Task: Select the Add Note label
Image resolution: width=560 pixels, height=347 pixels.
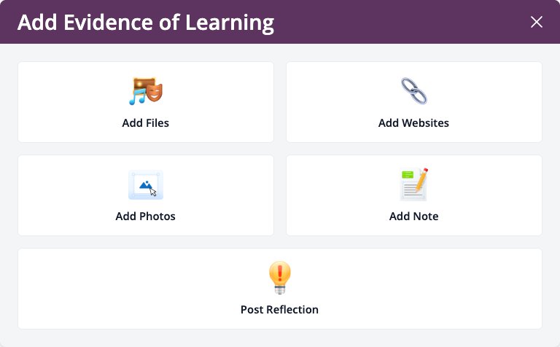Action: (413, 217)
